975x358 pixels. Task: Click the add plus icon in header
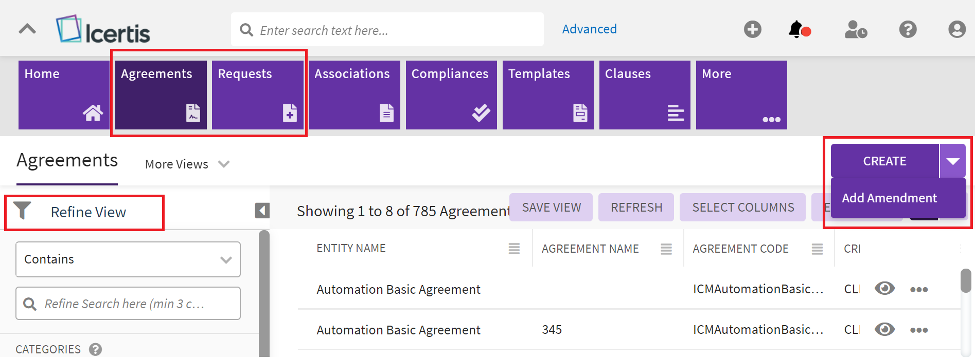coord(752,29)
